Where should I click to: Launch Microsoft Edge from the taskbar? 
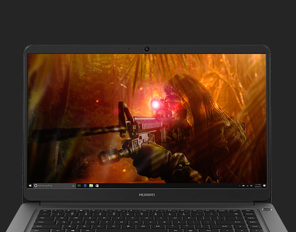point(85,186)
